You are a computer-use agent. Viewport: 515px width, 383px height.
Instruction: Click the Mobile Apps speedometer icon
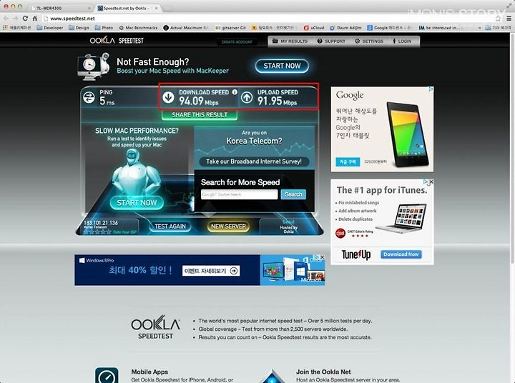pyautogui.click(x=107, y=375)
